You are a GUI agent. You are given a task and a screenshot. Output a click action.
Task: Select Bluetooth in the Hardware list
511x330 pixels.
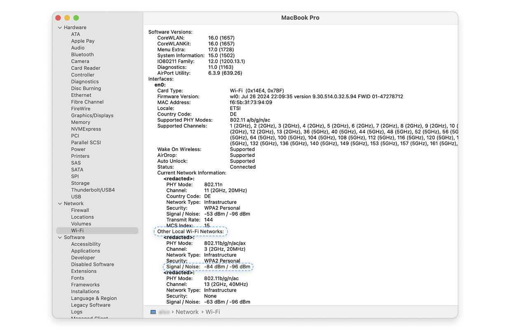82,54
